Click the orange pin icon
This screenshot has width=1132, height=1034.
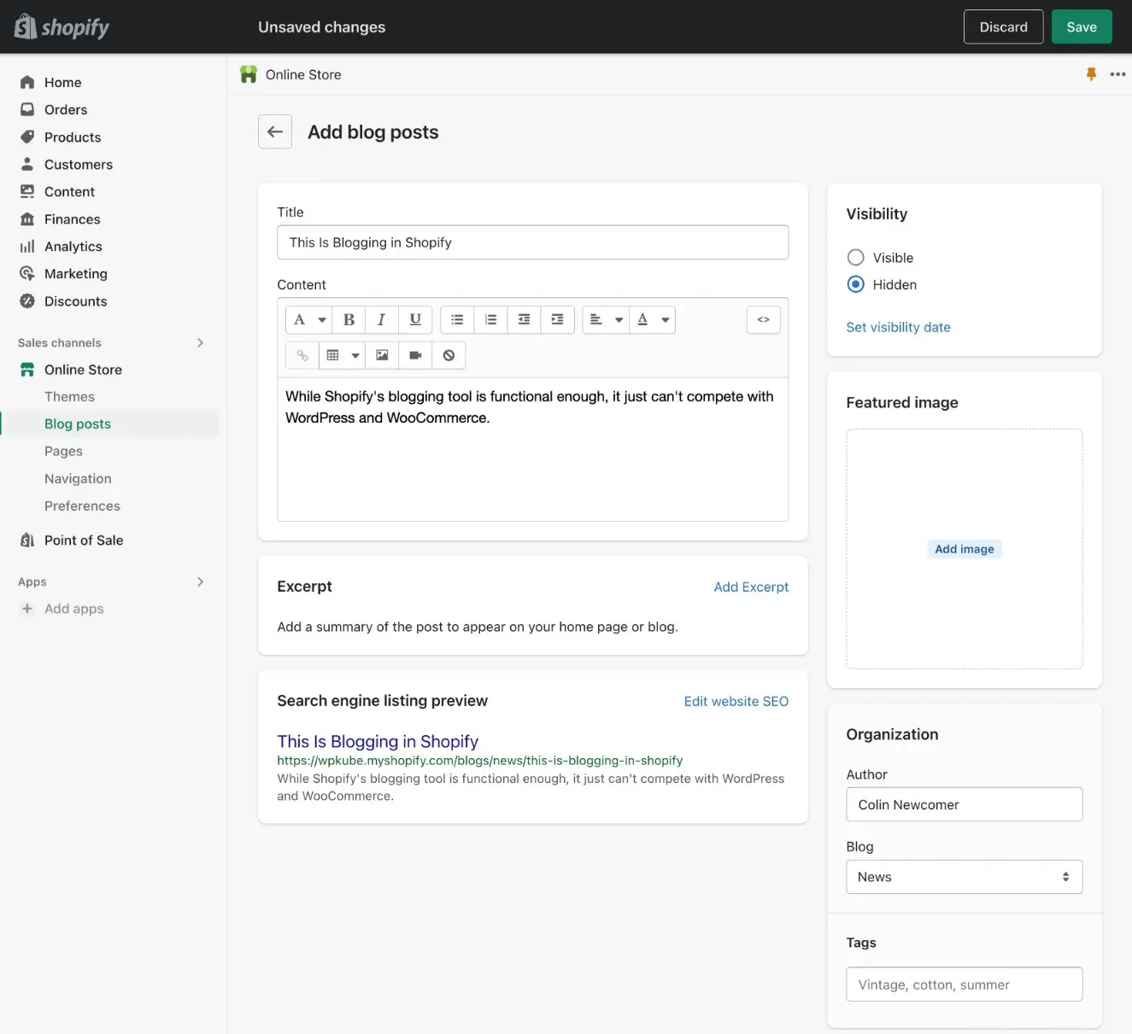click(x=1091, y=74)
